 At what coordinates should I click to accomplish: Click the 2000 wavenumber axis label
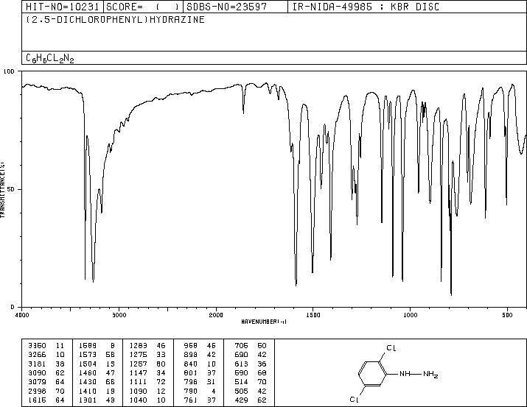tap(216, 315)
